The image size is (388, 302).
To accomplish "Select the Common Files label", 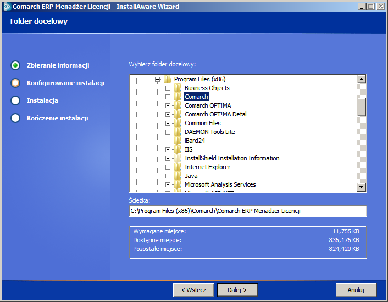I will (203, 123).
